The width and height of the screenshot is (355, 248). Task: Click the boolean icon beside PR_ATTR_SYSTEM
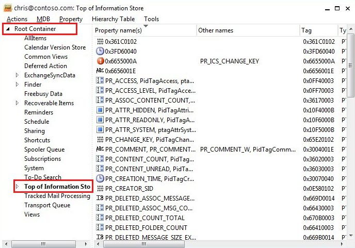[x=100, y=129]
